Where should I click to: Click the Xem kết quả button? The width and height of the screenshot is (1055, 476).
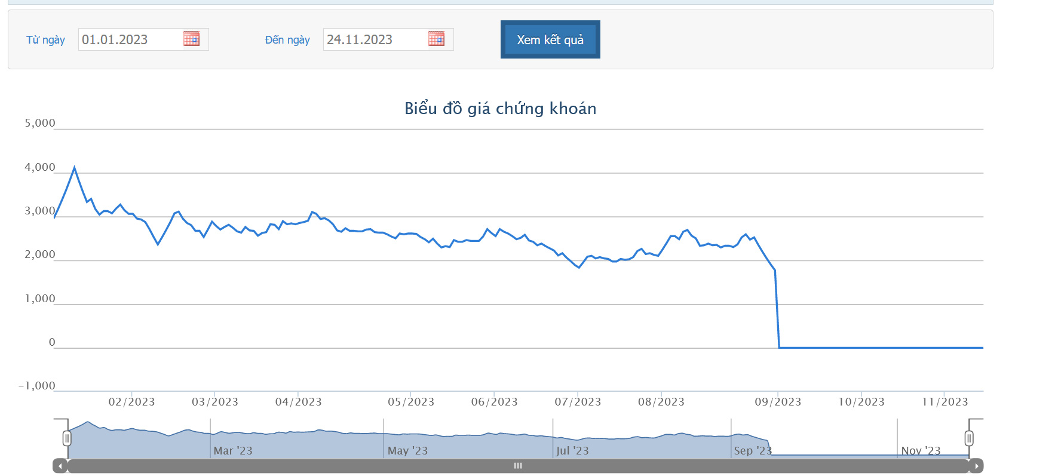(x=550, y=39)
